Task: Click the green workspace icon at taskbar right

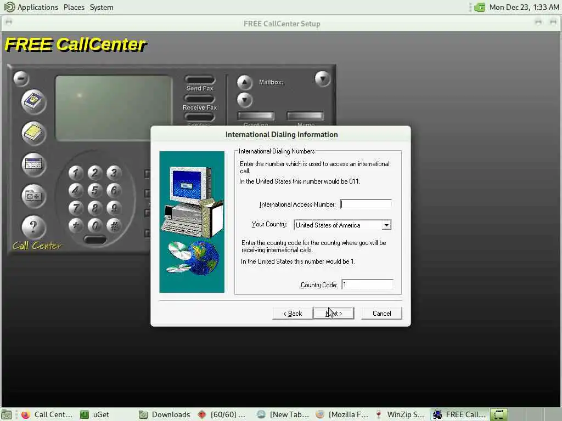Action: (x=499, y=414)
